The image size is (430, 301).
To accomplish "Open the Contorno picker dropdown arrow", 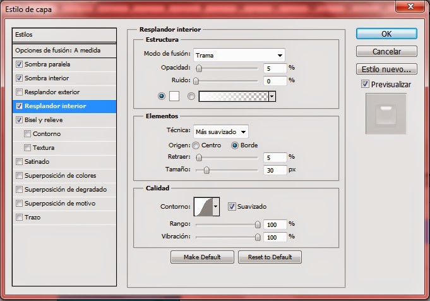I will 216,207.
